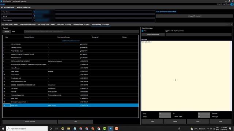234x131 pixels.
Task: Click the After messages field
Action: point(204,117)
